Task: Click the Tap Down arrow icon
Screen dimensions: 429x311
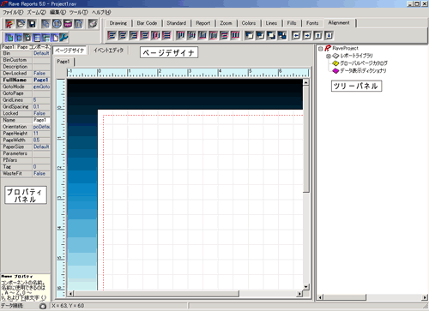Action: pos(329,35)
